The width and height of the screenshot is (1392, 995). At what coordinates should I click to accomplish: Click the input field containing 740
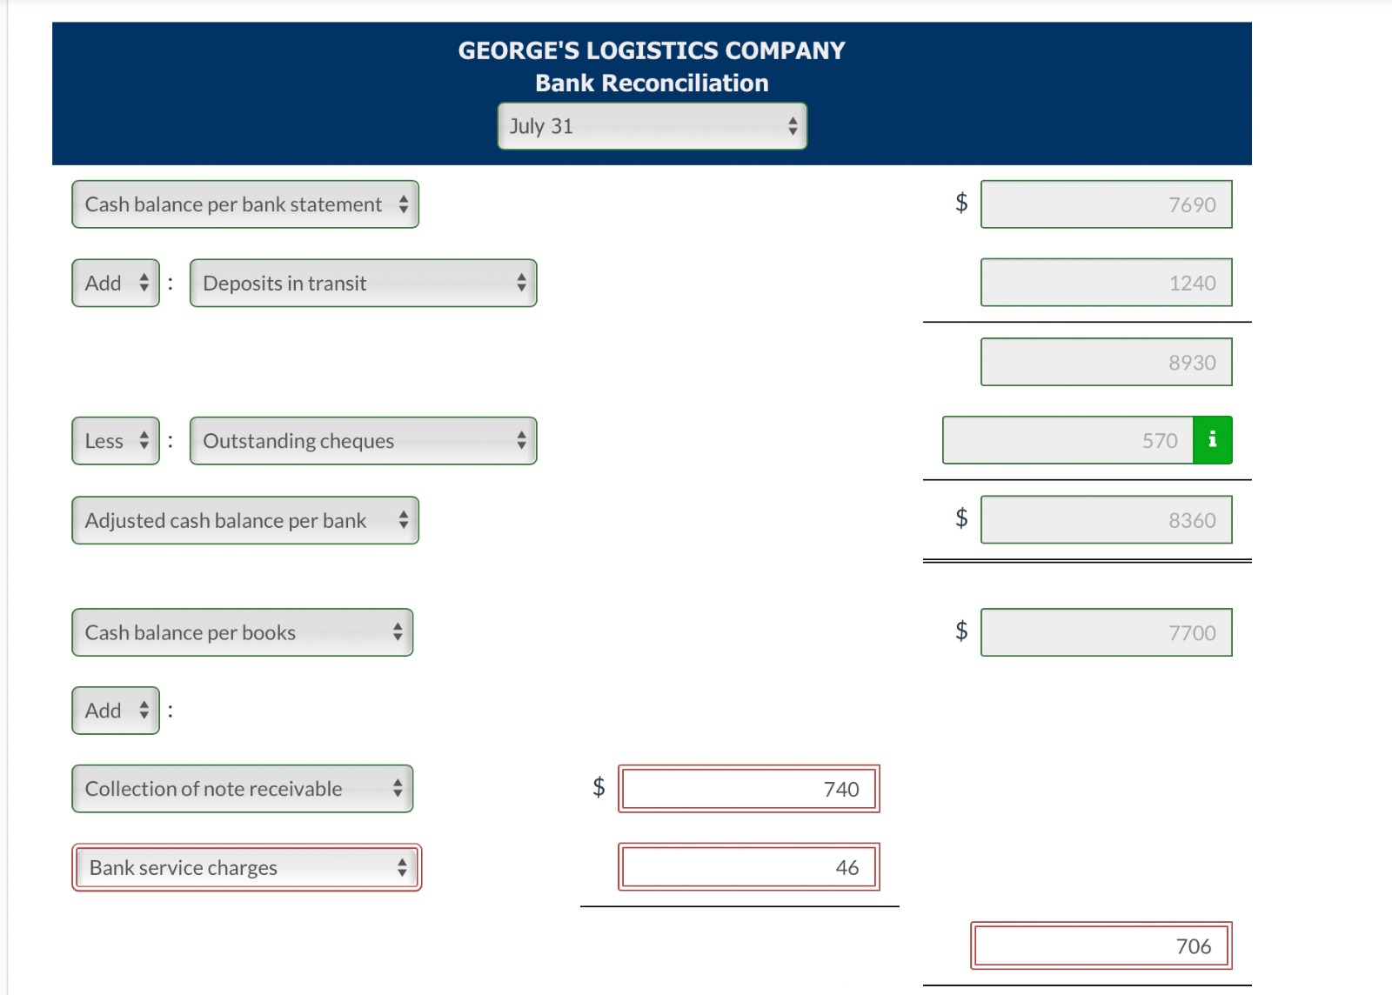point(748,789)
